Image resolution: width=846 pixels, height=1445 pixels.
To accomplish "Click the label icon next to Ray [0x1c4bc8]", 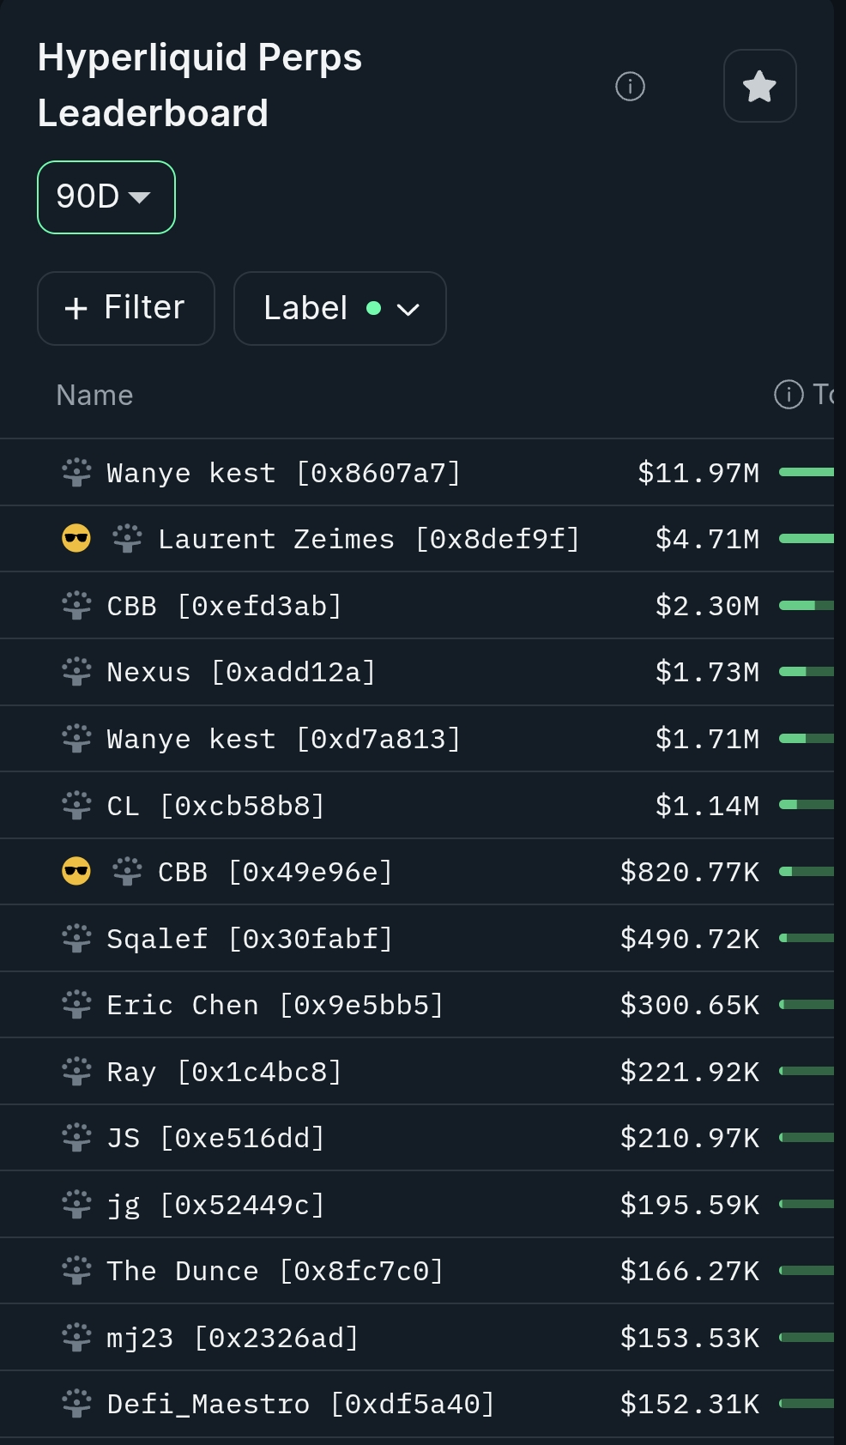I will tap(76, 1072).
